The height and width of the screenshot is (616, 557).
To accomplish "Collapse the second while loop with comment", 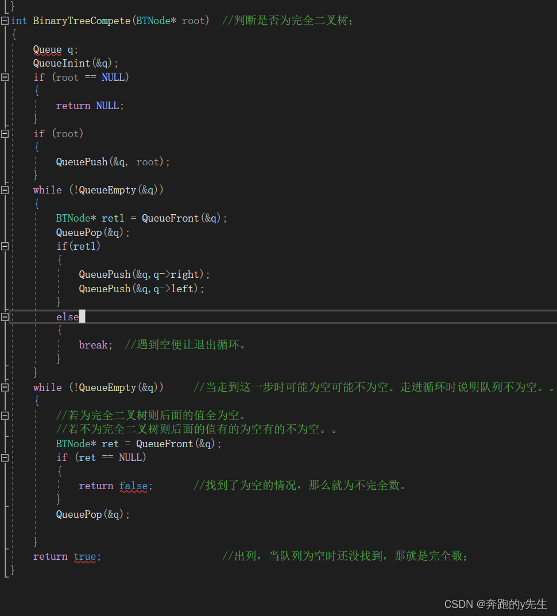I will point(5,388).
